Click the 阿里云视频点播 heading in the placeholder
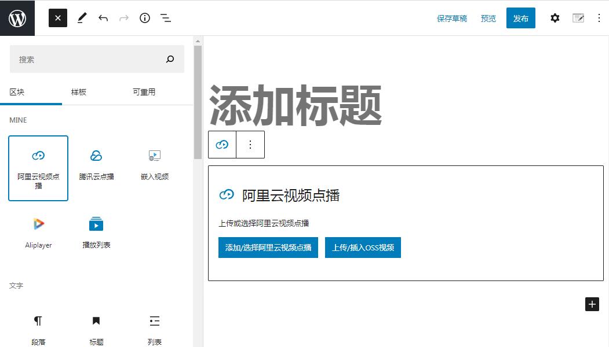The height and width of the screenshot is (347, 609). tap(291, 195)
